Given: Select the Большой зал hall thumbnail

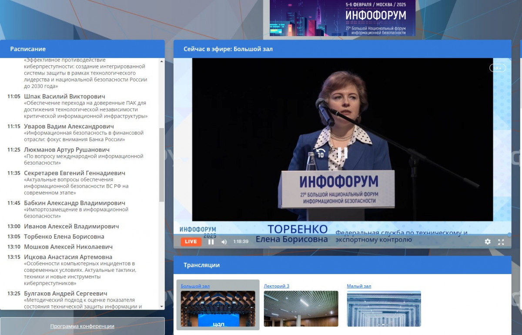Looking at the screenshot, I should coord(218,309).
